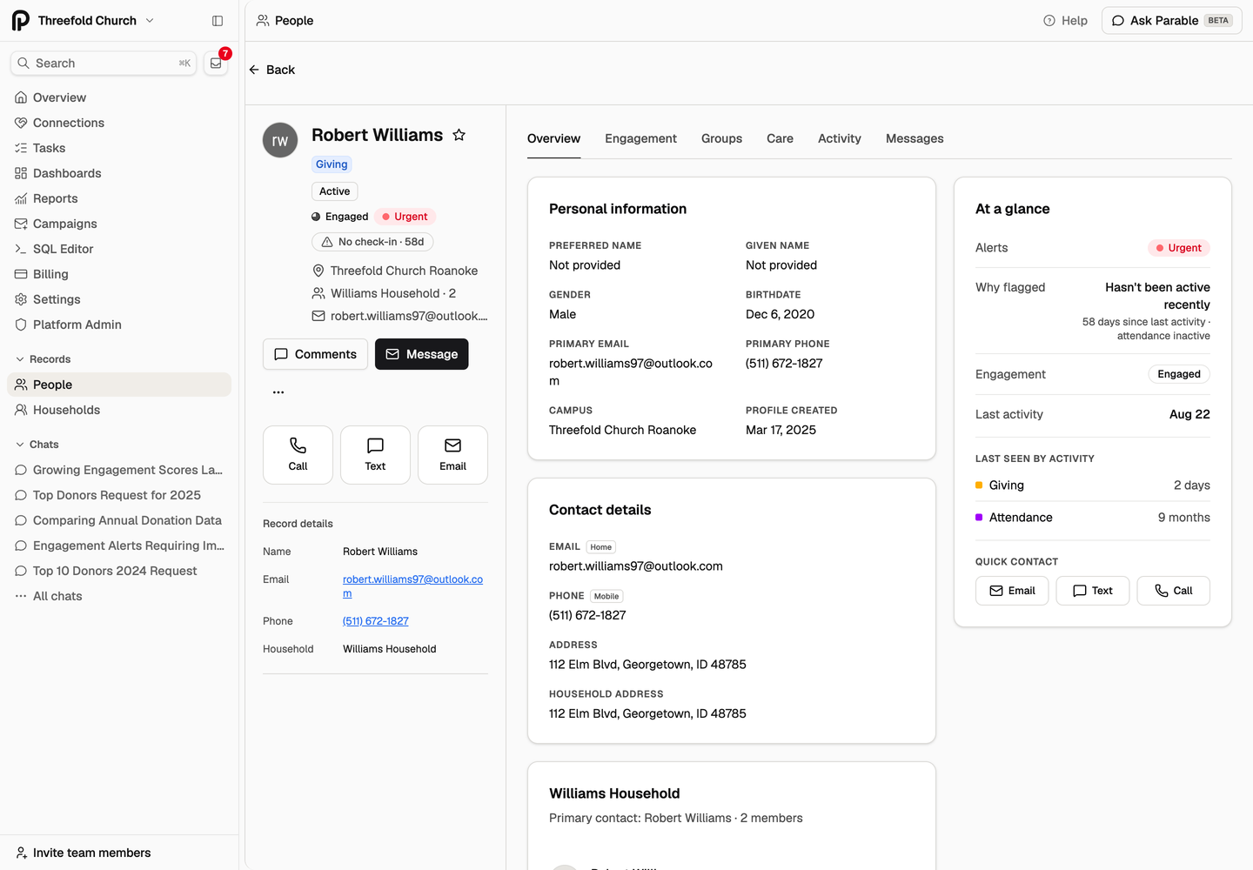Collapse the Records section
The width and height of the screenshot is (1253, 870).
point(43,359)
